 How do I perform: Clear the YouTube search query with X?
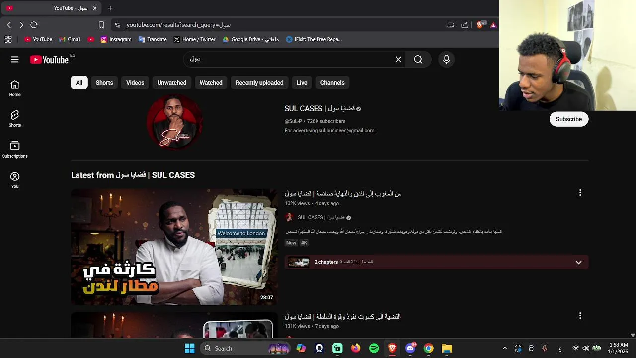pyautogui.click(x=398, y=59)
